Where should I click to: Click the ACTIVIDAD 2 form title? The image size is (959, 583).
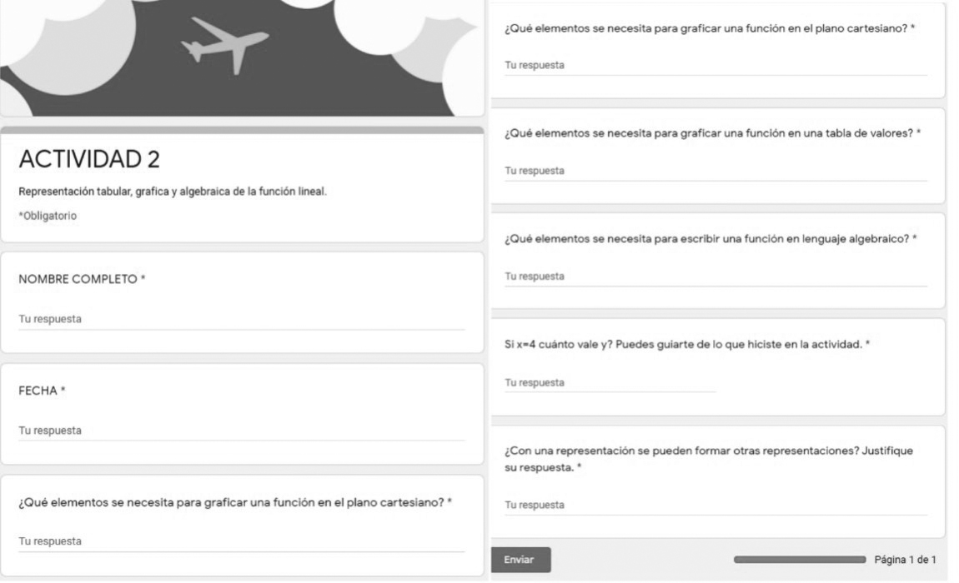tap(89, 158)
